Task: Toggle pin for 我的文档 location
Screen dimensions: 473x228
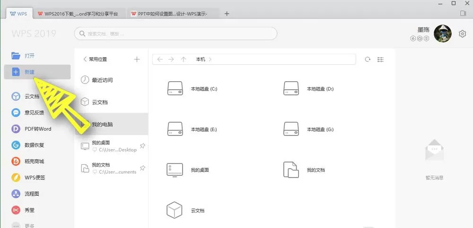Action: (143, 168)
